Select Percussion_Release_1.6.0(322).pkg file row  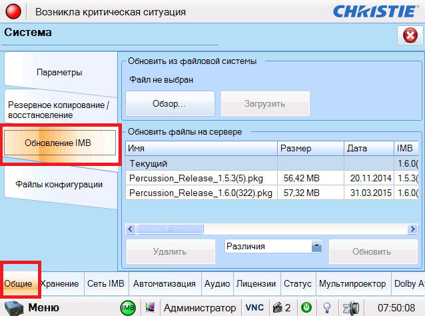272,193
